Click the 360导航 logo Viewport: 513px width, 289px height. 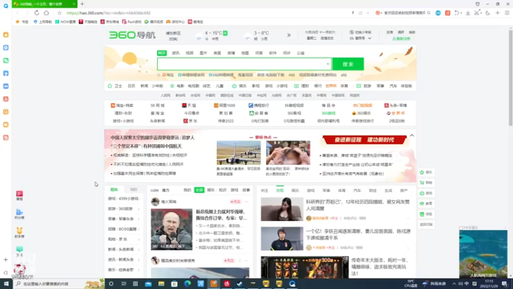132,35
